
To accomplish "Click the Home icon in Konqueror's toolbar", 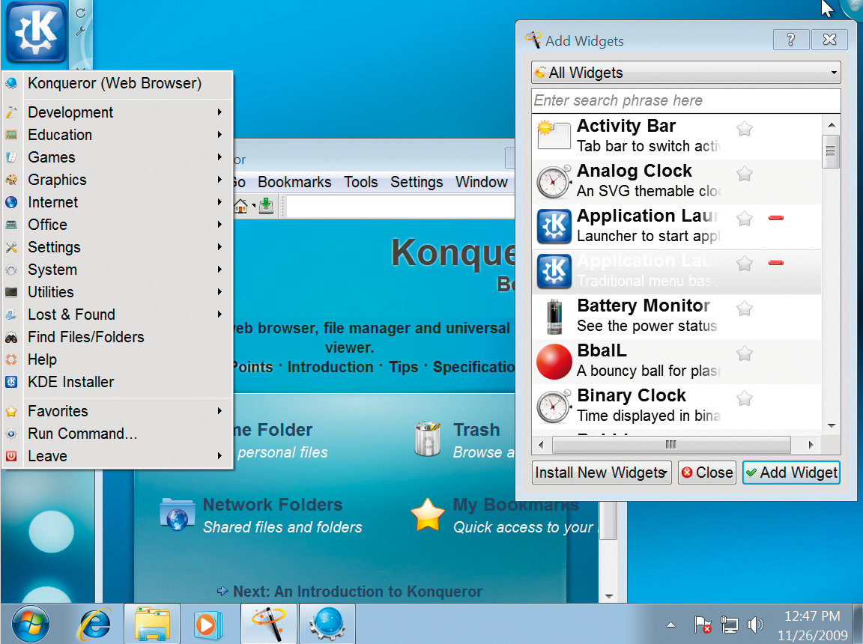I will (240, 206).
